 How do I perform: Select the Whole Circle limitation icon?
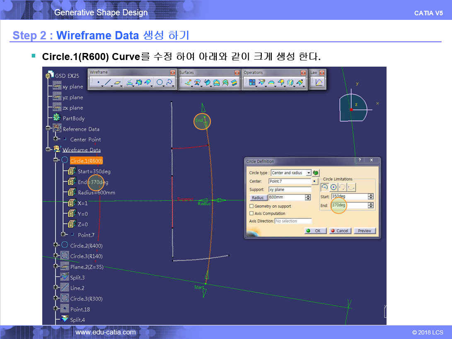pos(334,187)
